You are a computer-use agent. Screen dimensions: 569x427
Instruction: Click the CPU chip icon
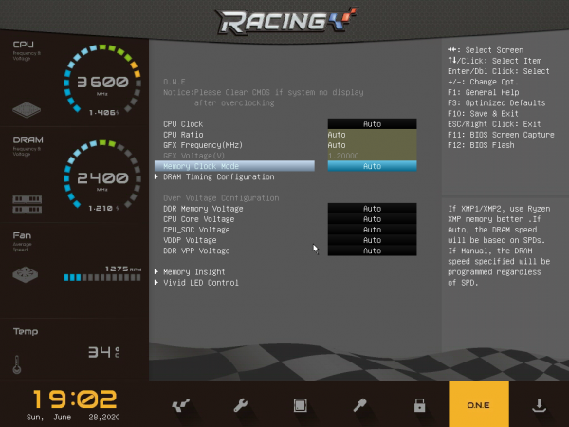click(x=27, y=110)
